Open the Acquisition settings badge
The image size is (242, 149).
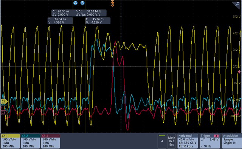pyautogui.click(x=231, y=141)
